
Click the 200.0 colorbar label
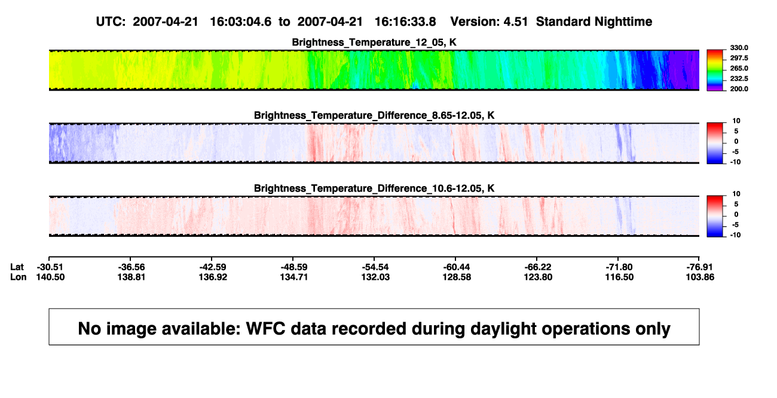tap(738, 88)
